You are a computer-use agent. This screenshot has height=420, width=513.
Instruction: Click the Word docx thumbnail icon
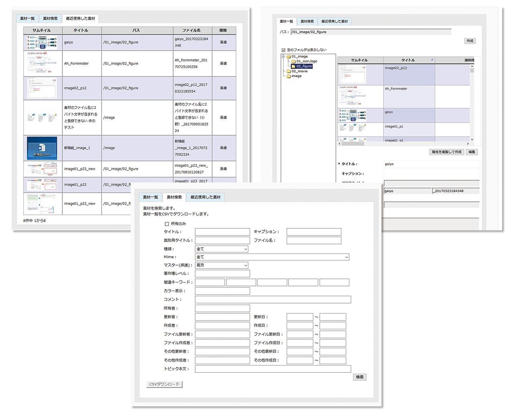coord(42,148)
